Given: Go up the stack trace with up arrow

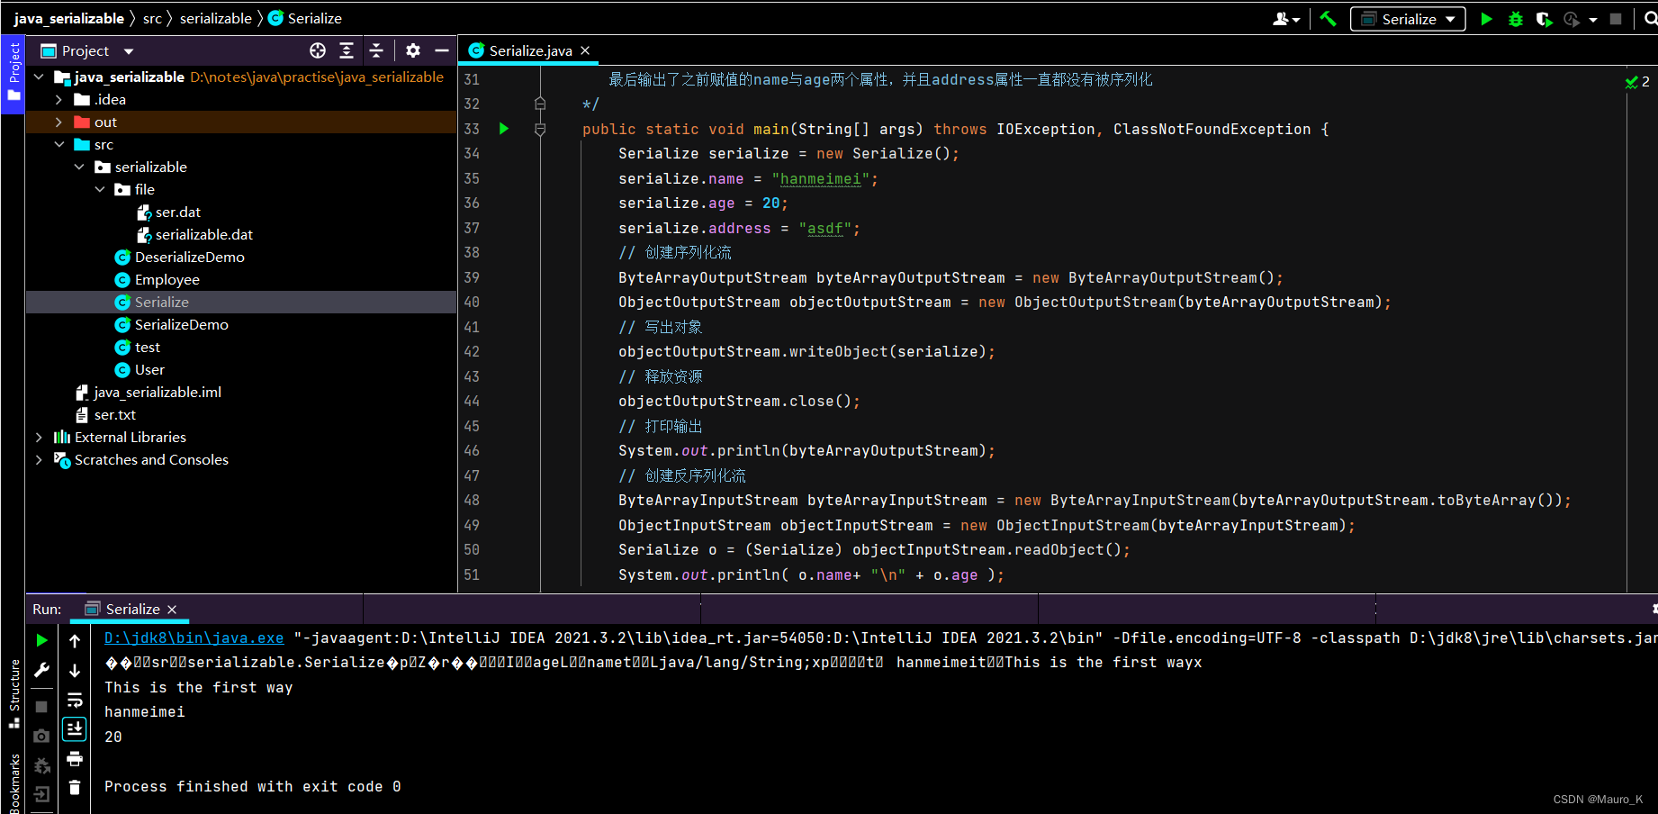Looking at the screenshot, I should 75,640.
